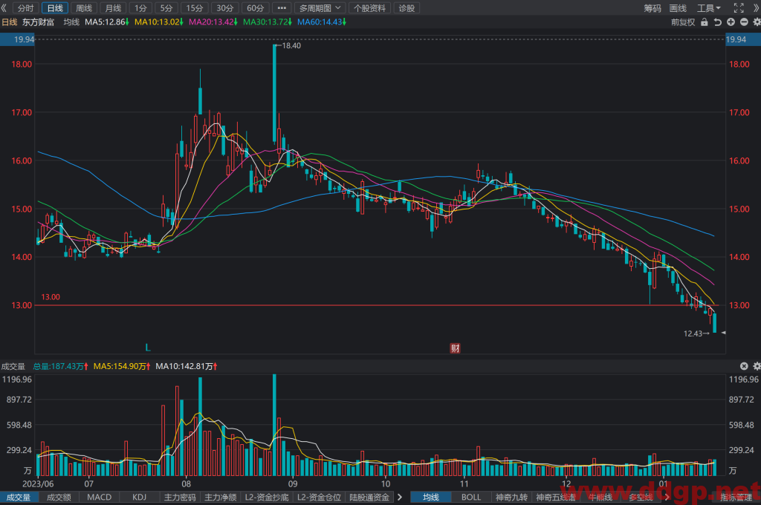Open 个股资料 stock information
This screenshot has width=761, height=505.
370,8
